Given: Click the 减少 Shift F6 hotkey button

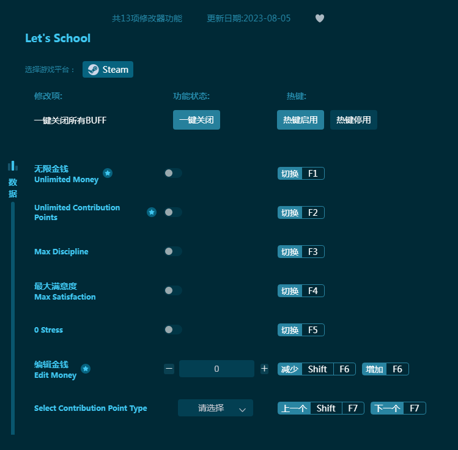Looking at the screenshot, I should point(317,369).
